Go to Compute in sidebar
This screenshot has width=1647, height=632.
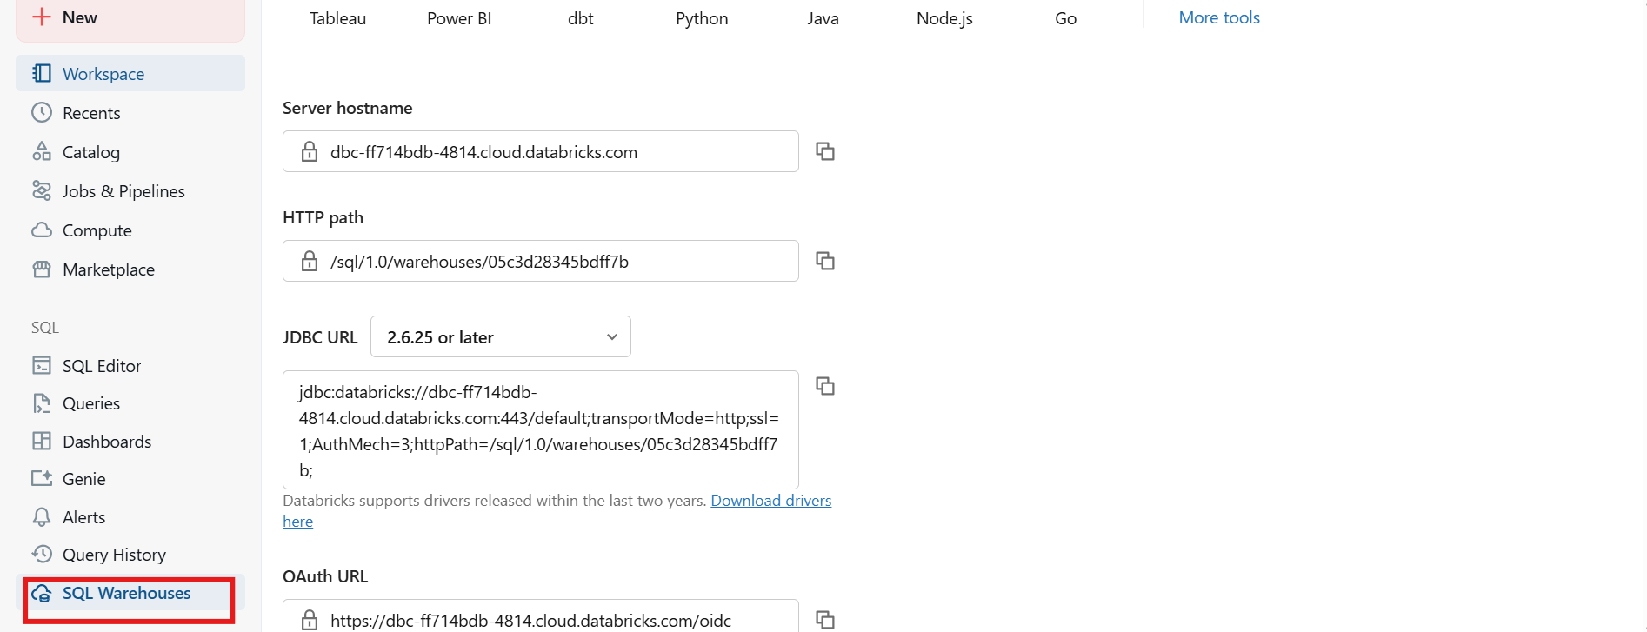point(97,230)
